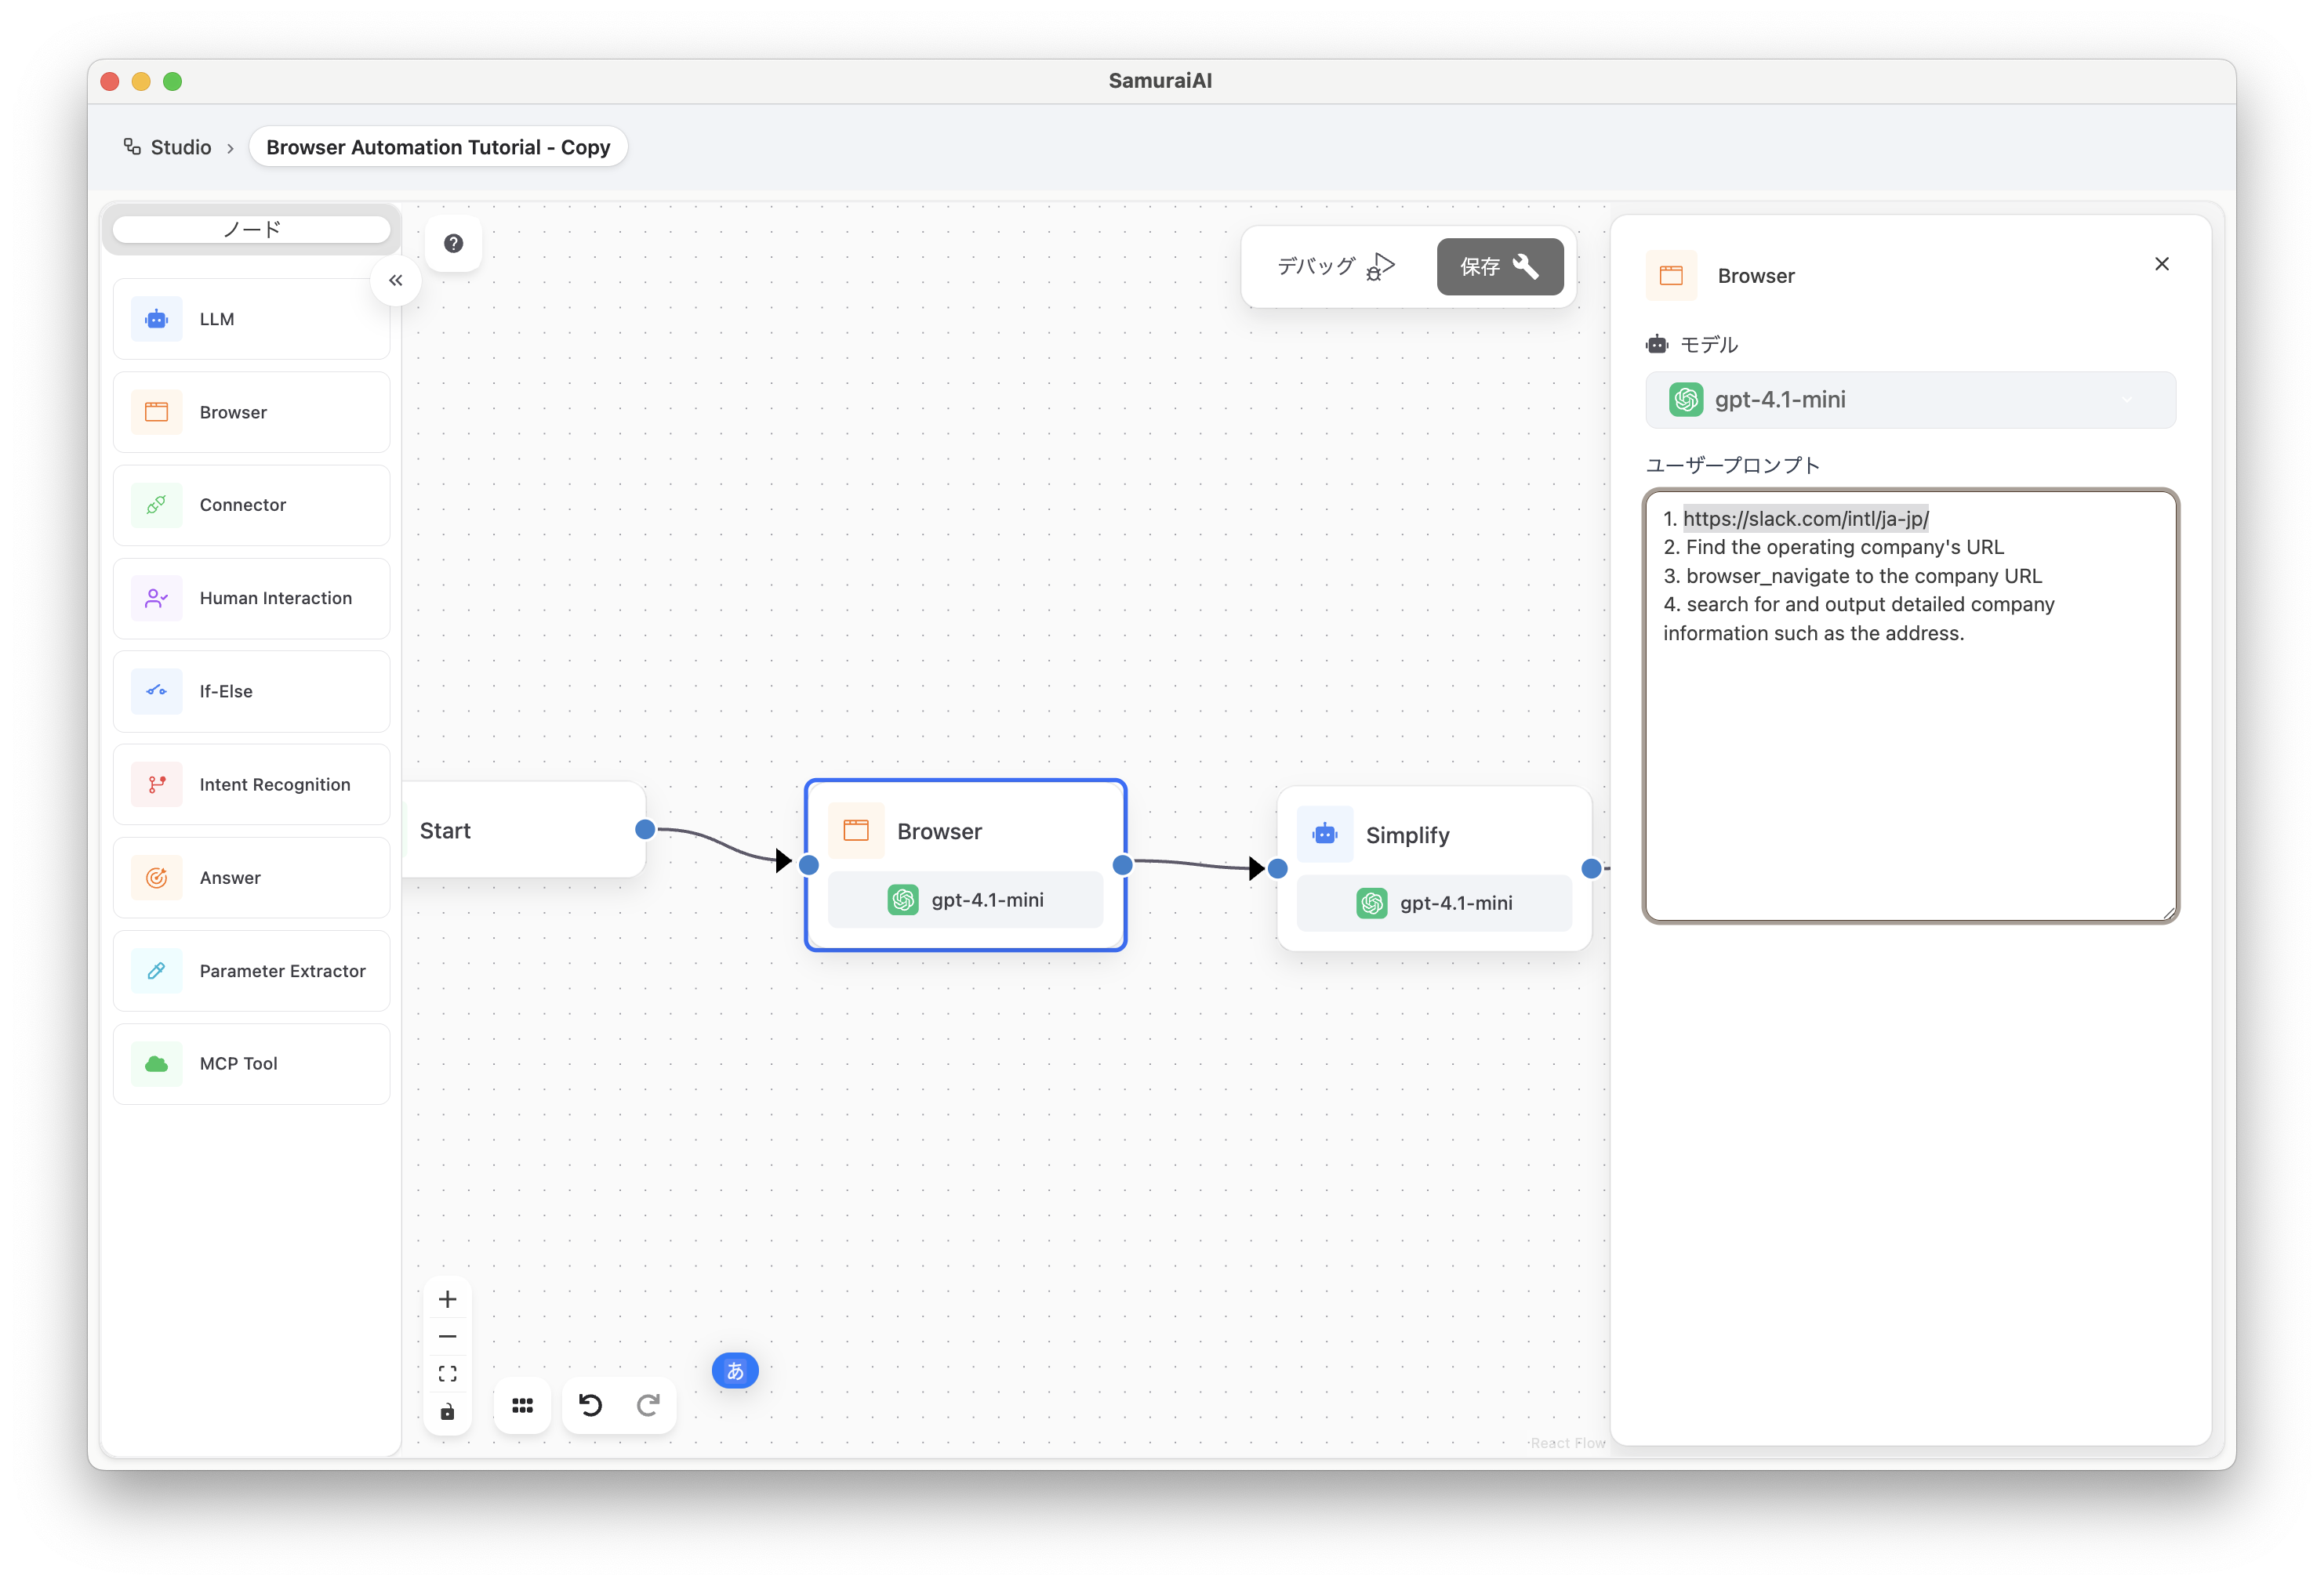The image size is (2324, 1586).
Task: Close the Browser properties panel
Action: tap(2161, 264)
